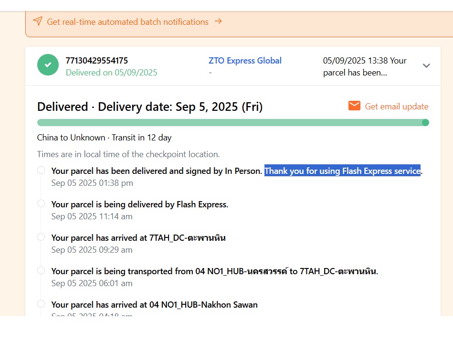
Task: Click timeline marker for arrival at 7TAH_DC
Action: 41,237
